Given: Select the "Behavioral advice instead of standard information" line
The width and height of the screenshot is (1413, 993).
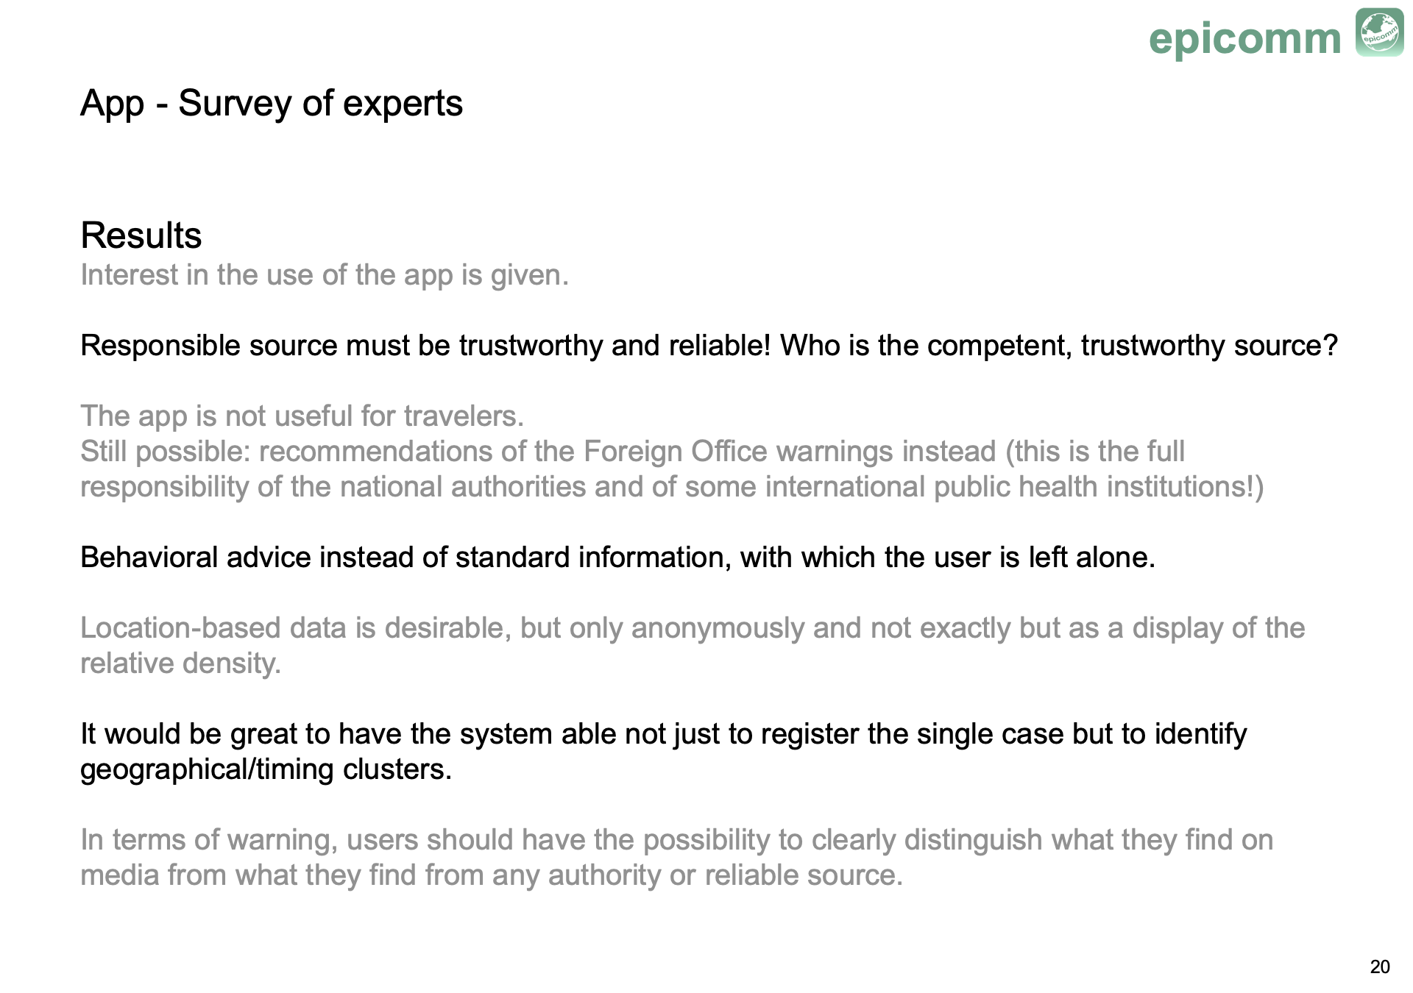Looking at the screenshot, I should pos(617,558).
